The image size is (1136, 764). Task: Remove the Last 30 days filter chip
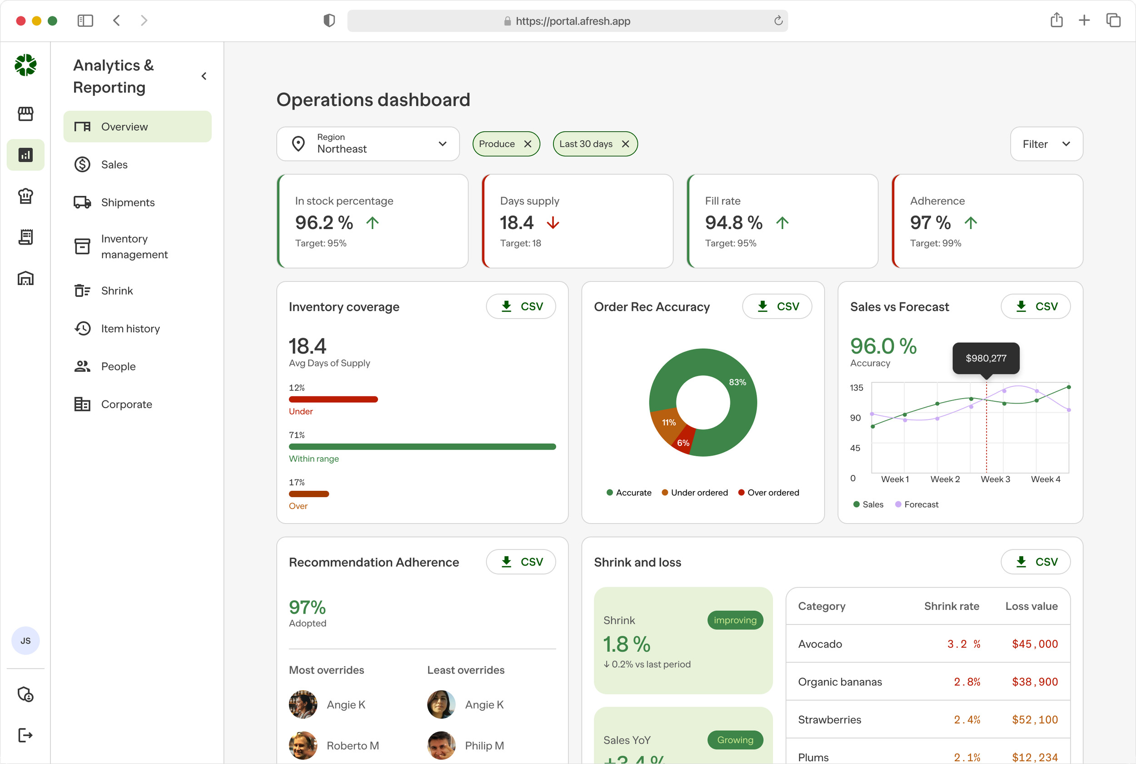click(x=626, y=144)
